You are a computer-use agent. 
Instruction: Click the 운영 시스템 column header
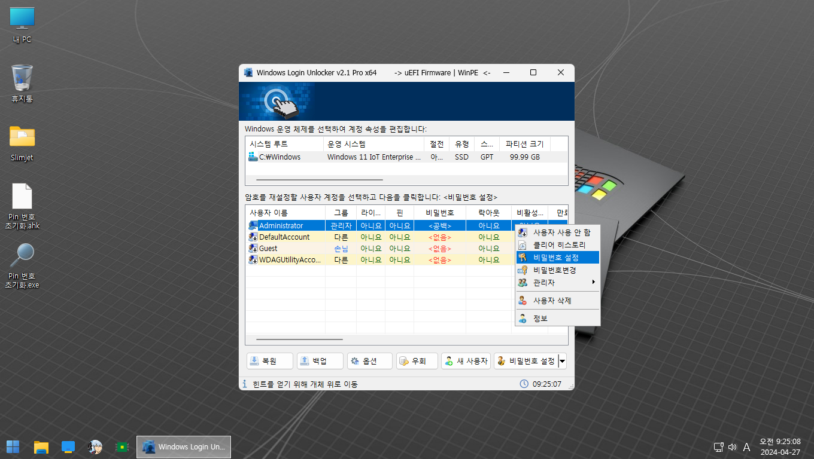click(374, 144)
